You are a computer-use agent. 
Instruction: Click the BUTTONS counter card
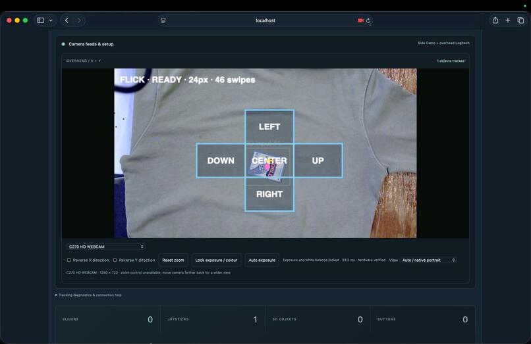pos(423,320)
